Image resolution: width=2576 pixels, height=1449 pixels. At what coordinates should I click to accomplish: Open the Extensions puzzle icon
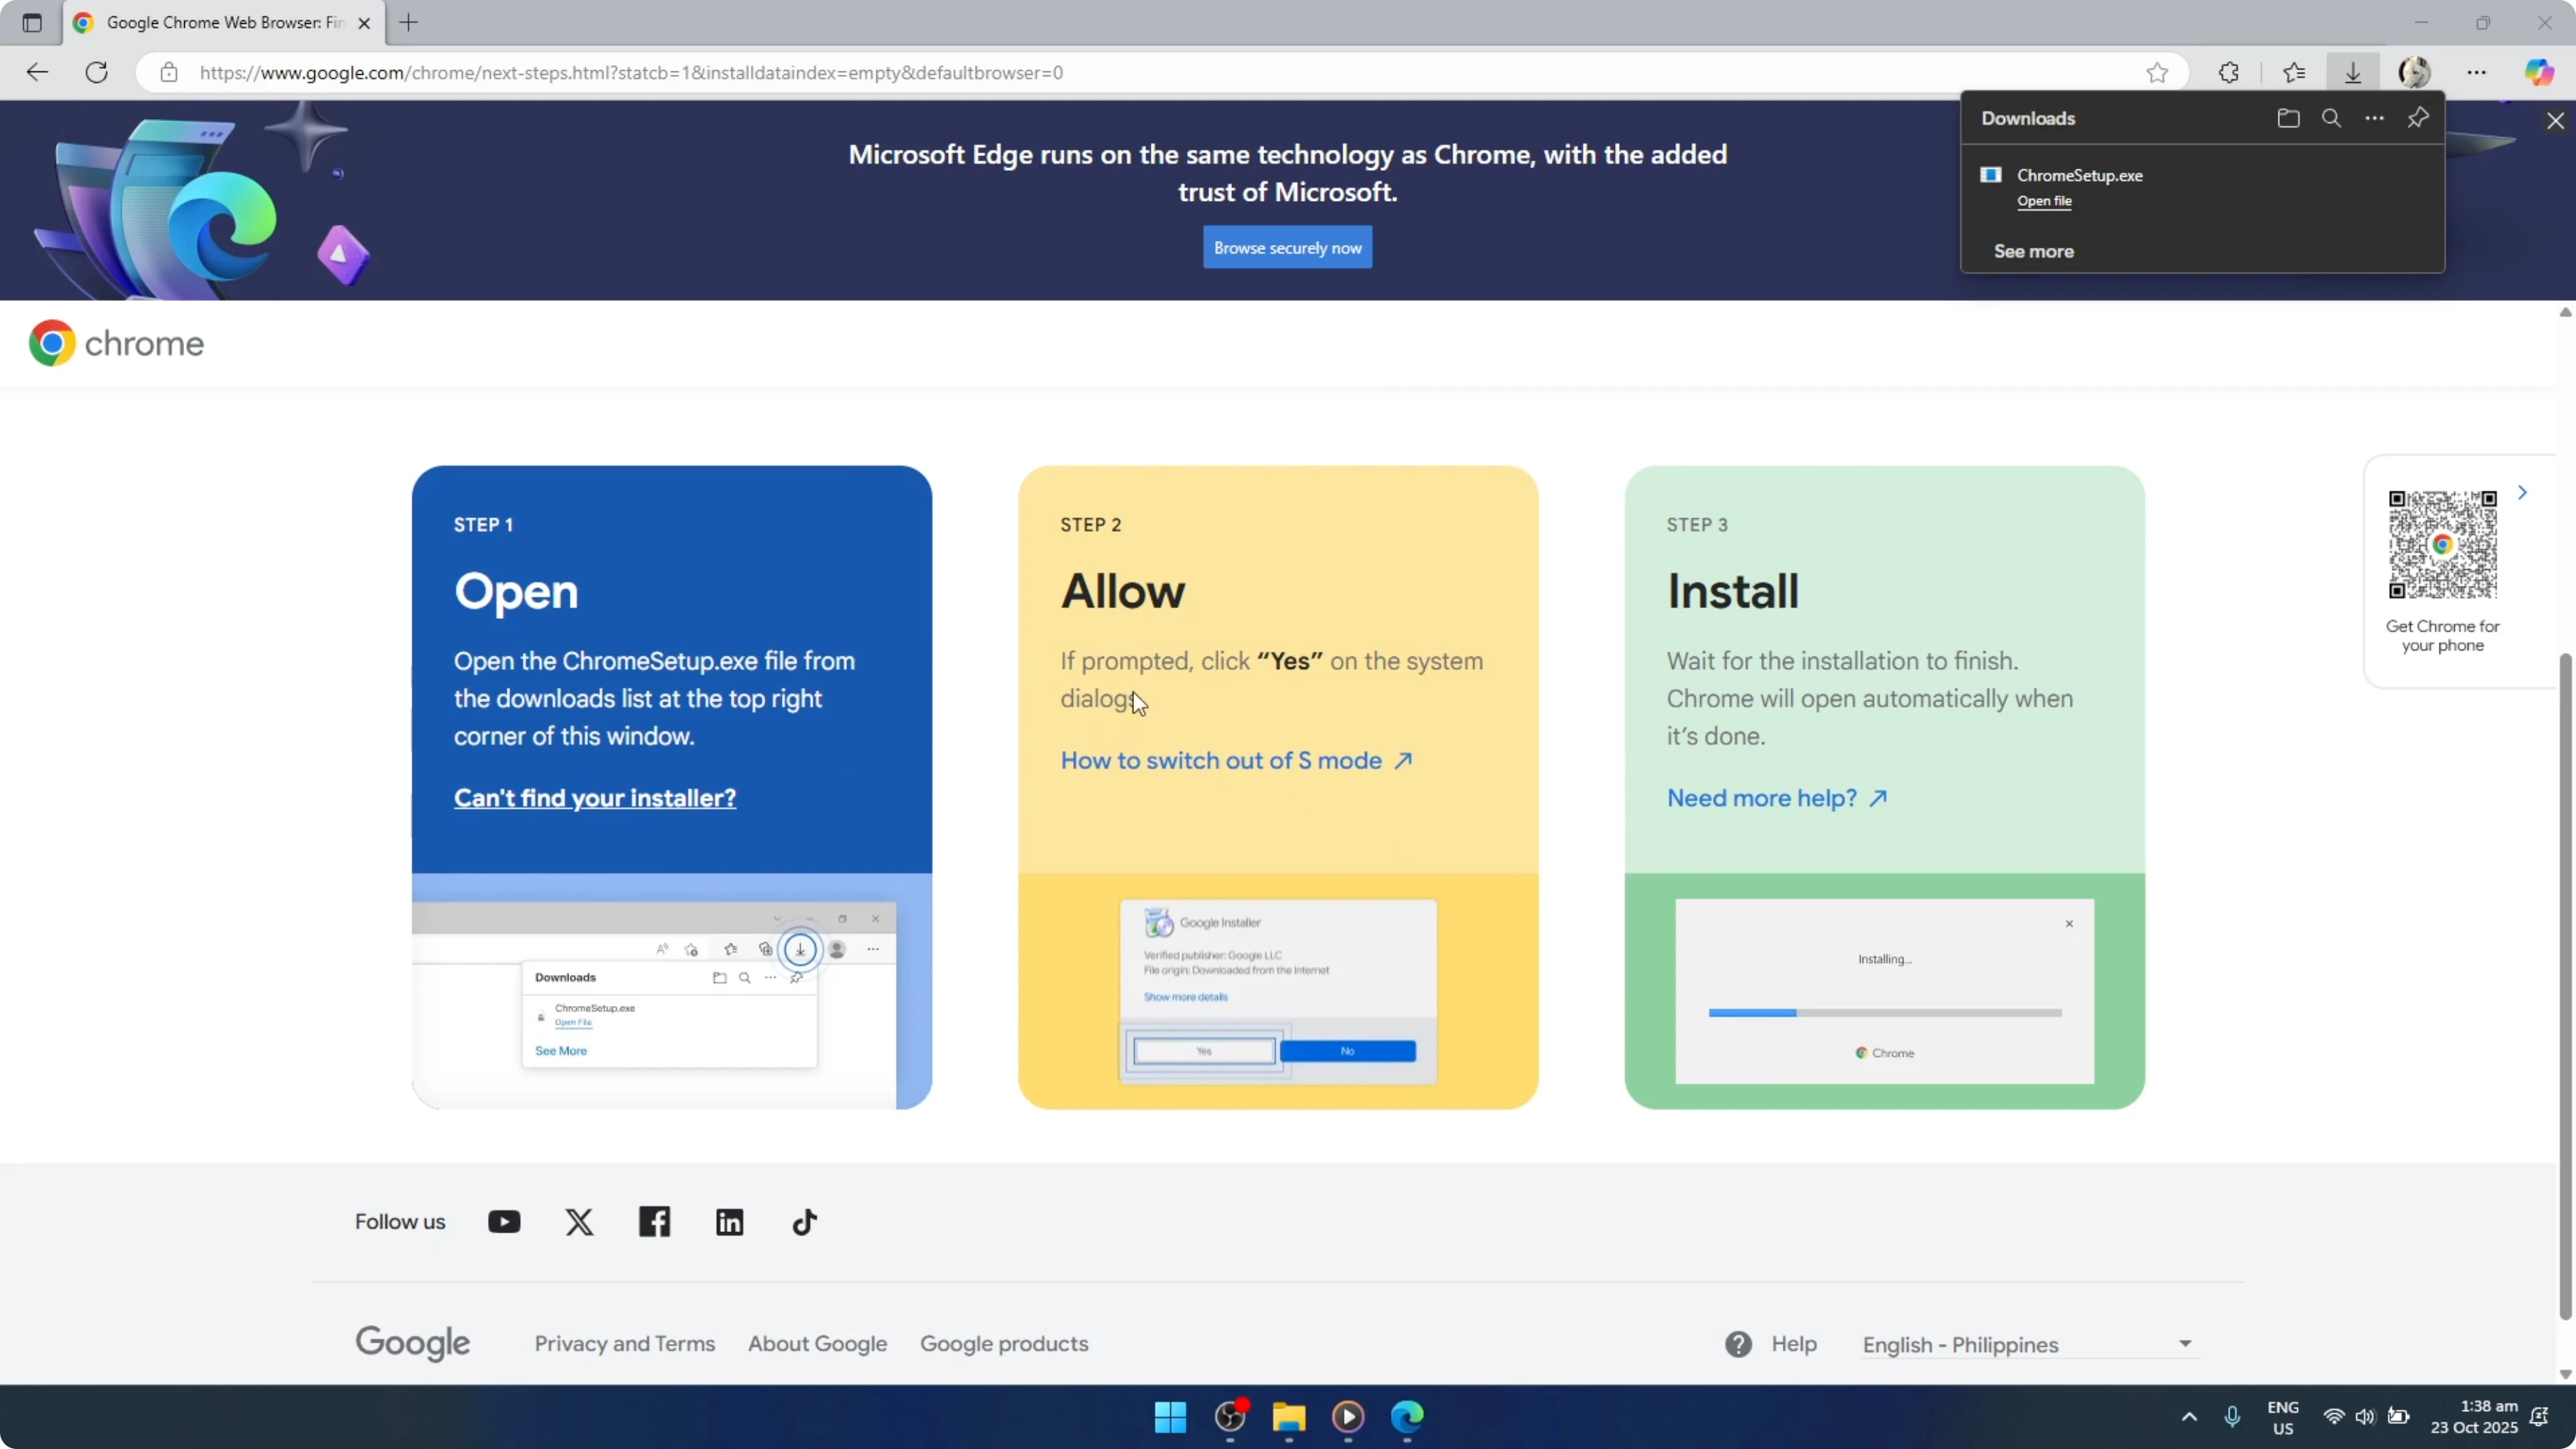coord(2229,72)
